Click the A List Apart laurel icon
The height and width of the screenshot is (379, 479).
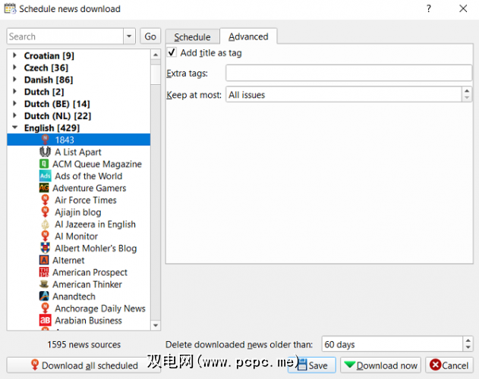(x=46, y=152)
